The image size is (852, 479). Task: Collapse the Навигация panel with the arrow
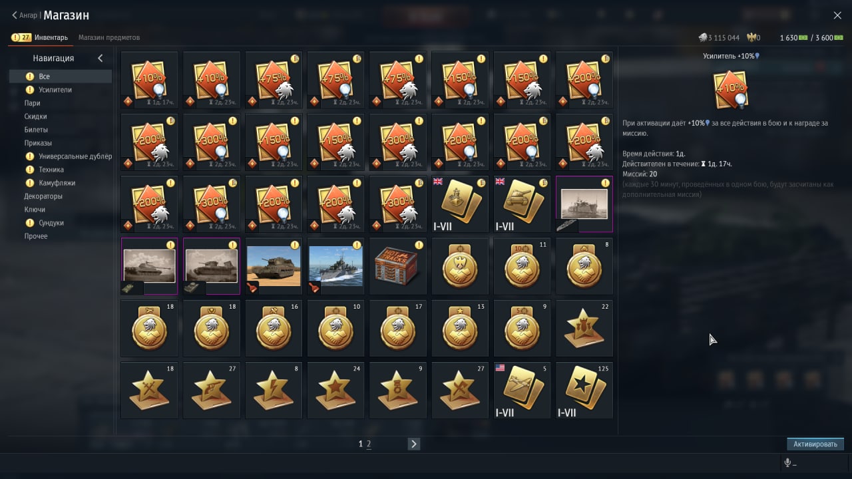point(101,59)
